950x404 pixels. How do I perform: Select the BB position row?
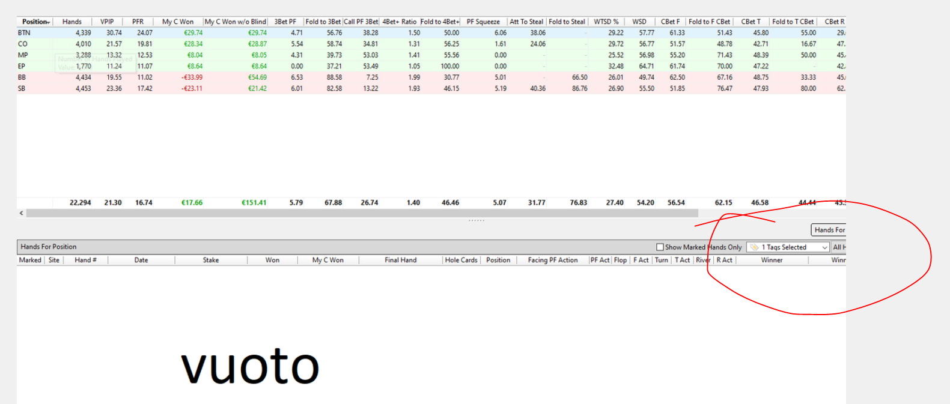point(431,77)
